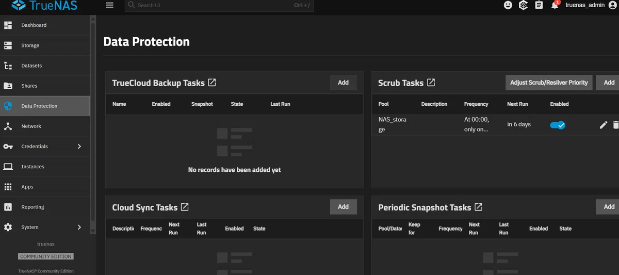Viewport: 619px width, 275px height.
Task: Focus the Search UI field
Action: [x=219, y=6]
